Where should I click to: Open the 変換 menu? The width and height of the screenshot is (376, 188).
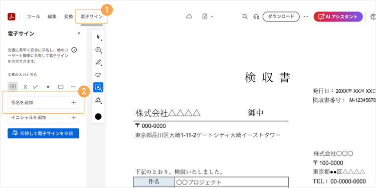[68, 17]
